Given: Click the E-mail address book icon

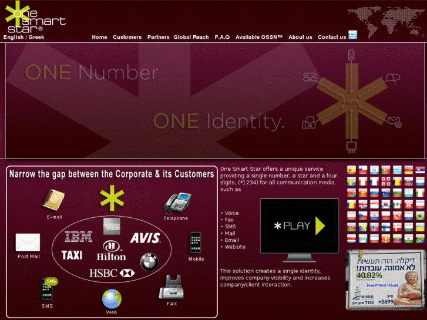Looking at the screenshot, I should tap(53, 200).
